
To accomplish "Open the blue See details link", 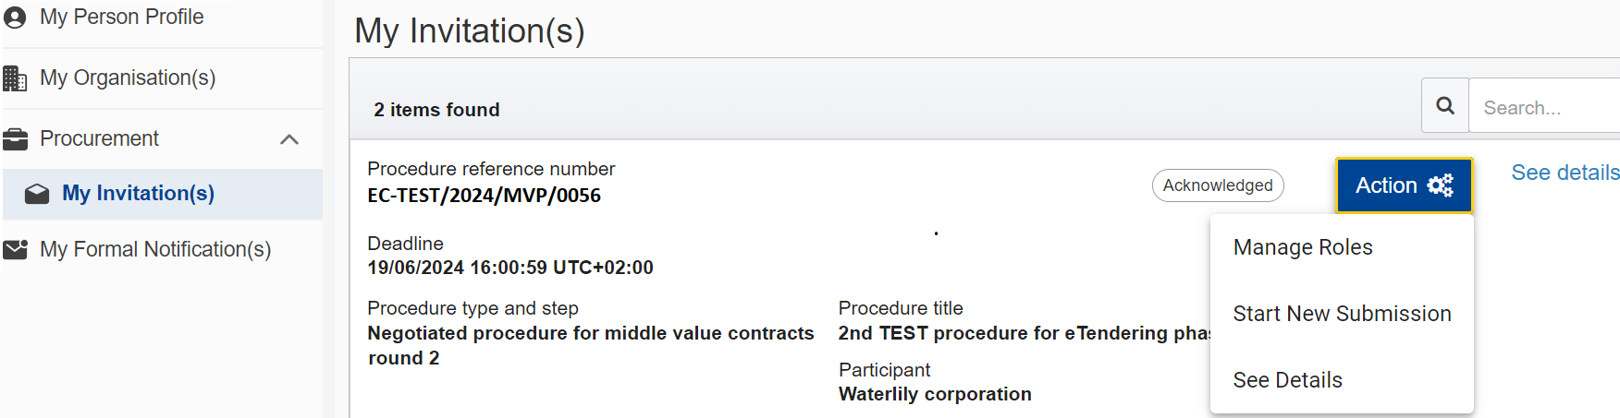I will click(x=1565, y=173).
